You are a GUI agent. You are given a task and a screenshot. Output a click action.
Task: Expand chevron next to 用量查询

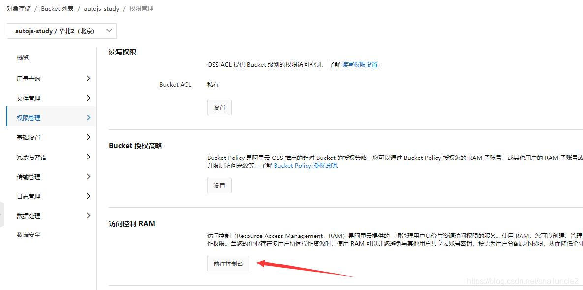tap(88, 78)
